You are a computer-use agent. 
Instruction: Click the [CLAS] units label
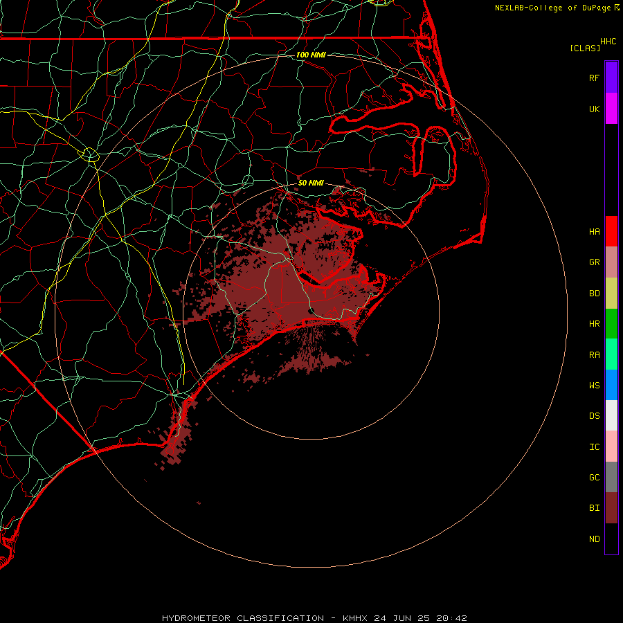(585, 48)
